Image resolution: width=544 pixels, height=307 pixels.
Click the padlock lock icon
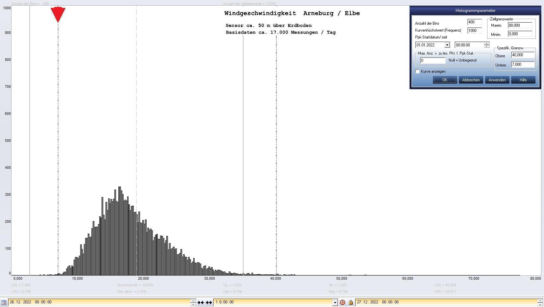pos(350,302)
